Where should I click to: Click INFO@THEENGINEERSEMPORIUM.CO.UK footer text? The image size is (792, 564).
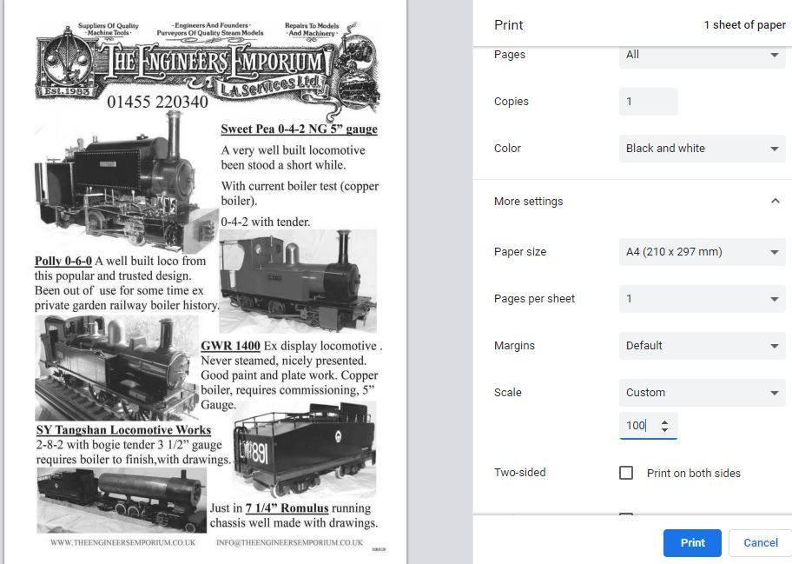click(289, 543)
